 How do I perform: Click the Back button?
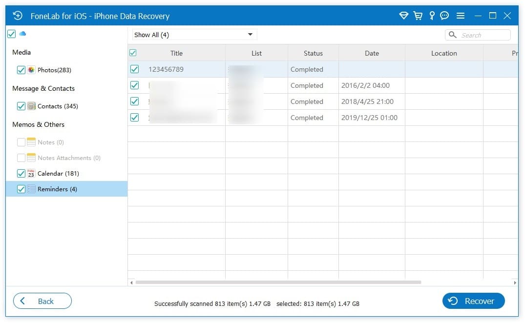42,301
